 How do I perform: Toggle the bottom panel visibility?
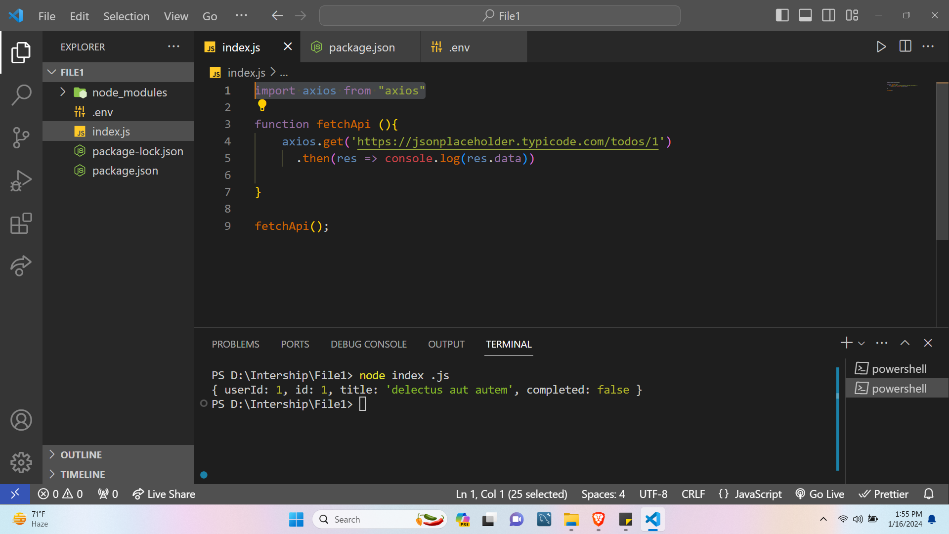(x=805, y=16)
